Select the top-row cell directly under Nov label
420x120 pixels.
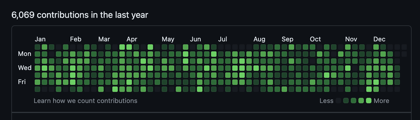point(348,47)
